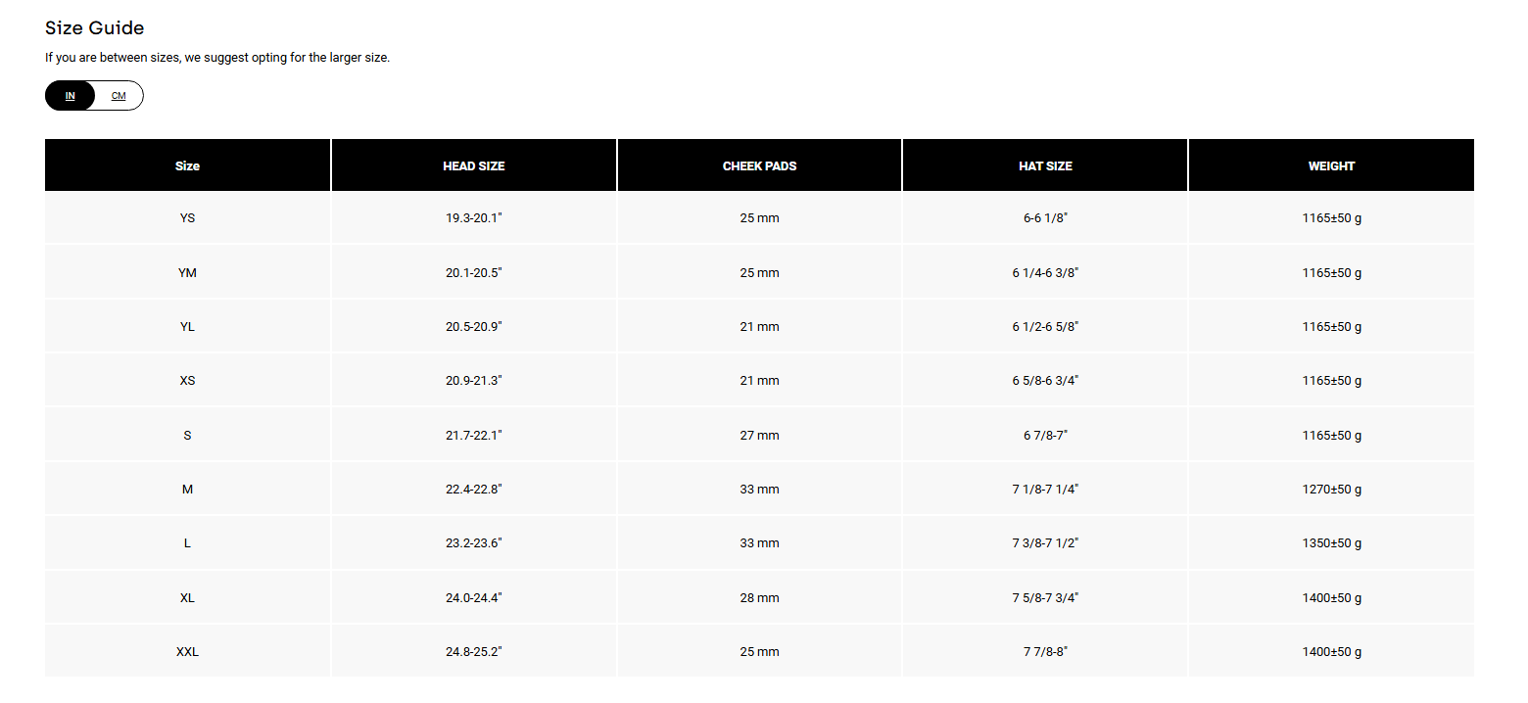Select the XS size row label
This screenshot has height=703, width=1528.
pos(187,381)
